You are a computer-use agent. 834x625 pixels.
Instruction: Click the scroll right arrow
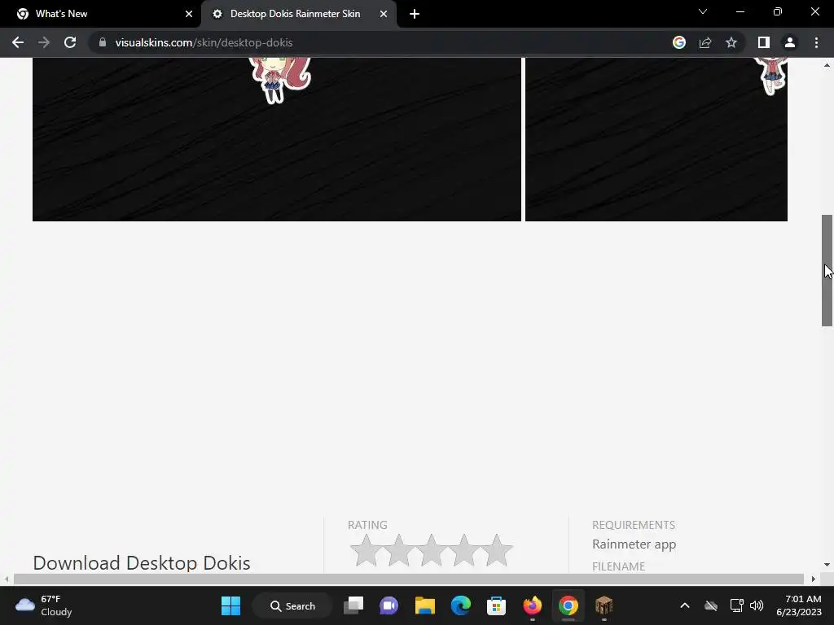point(814,579)
